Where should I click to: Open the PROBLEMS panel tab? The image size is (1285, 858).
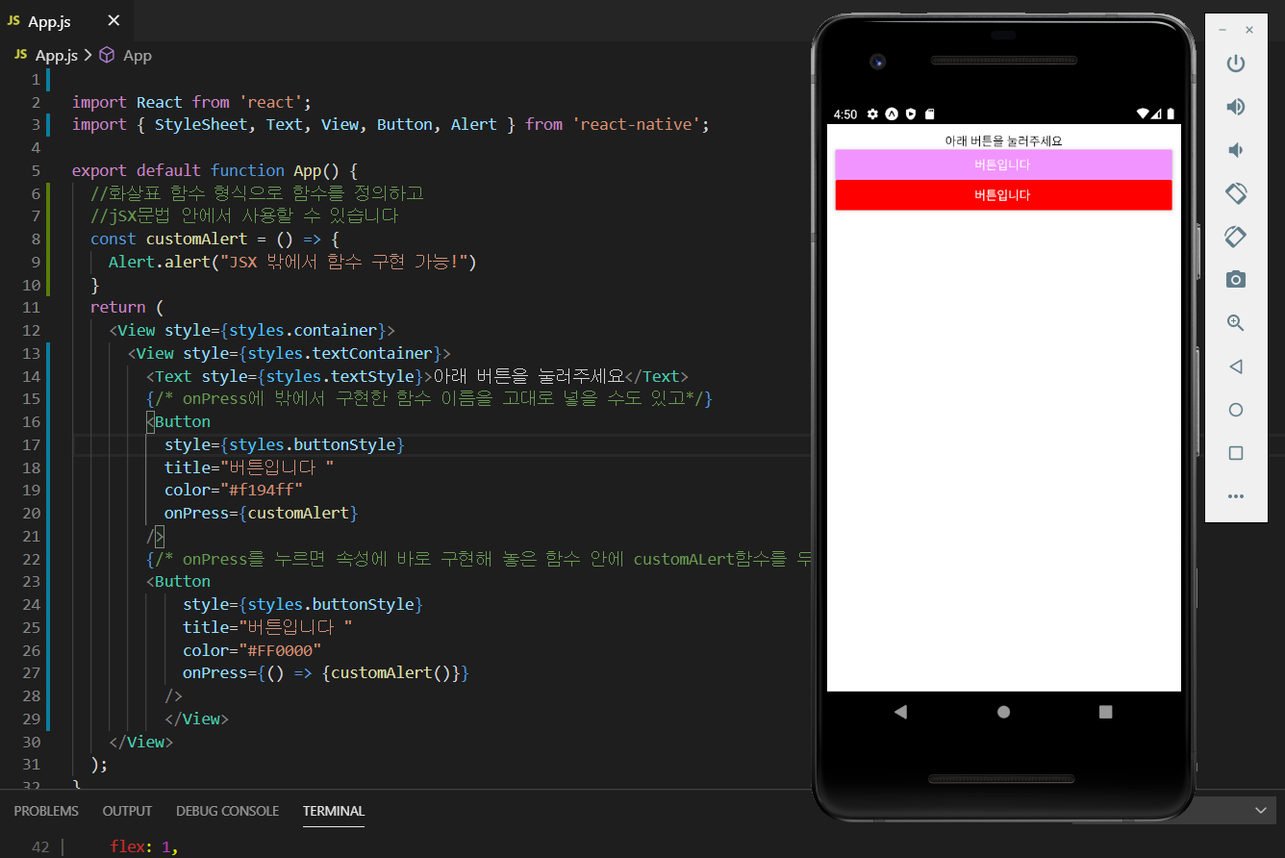coord(46,811)
